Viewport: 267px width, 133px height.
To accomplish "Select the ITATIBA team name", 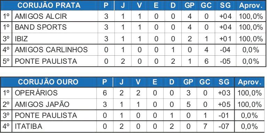I will point(29,127).
